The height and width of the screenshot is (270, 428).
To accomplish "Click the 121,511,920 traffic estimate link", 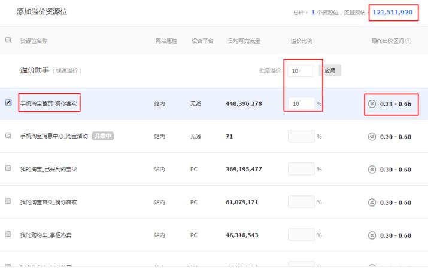I will point(392,12).
